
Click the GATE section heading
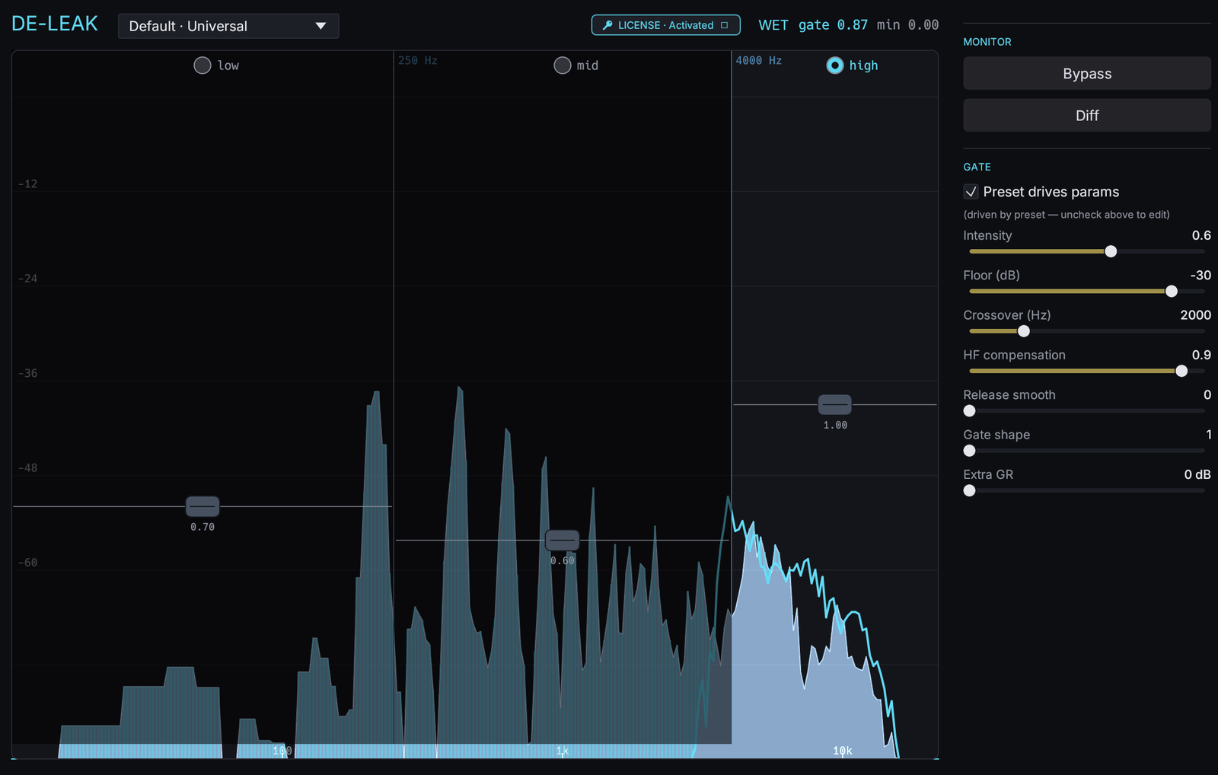point(977,167)
